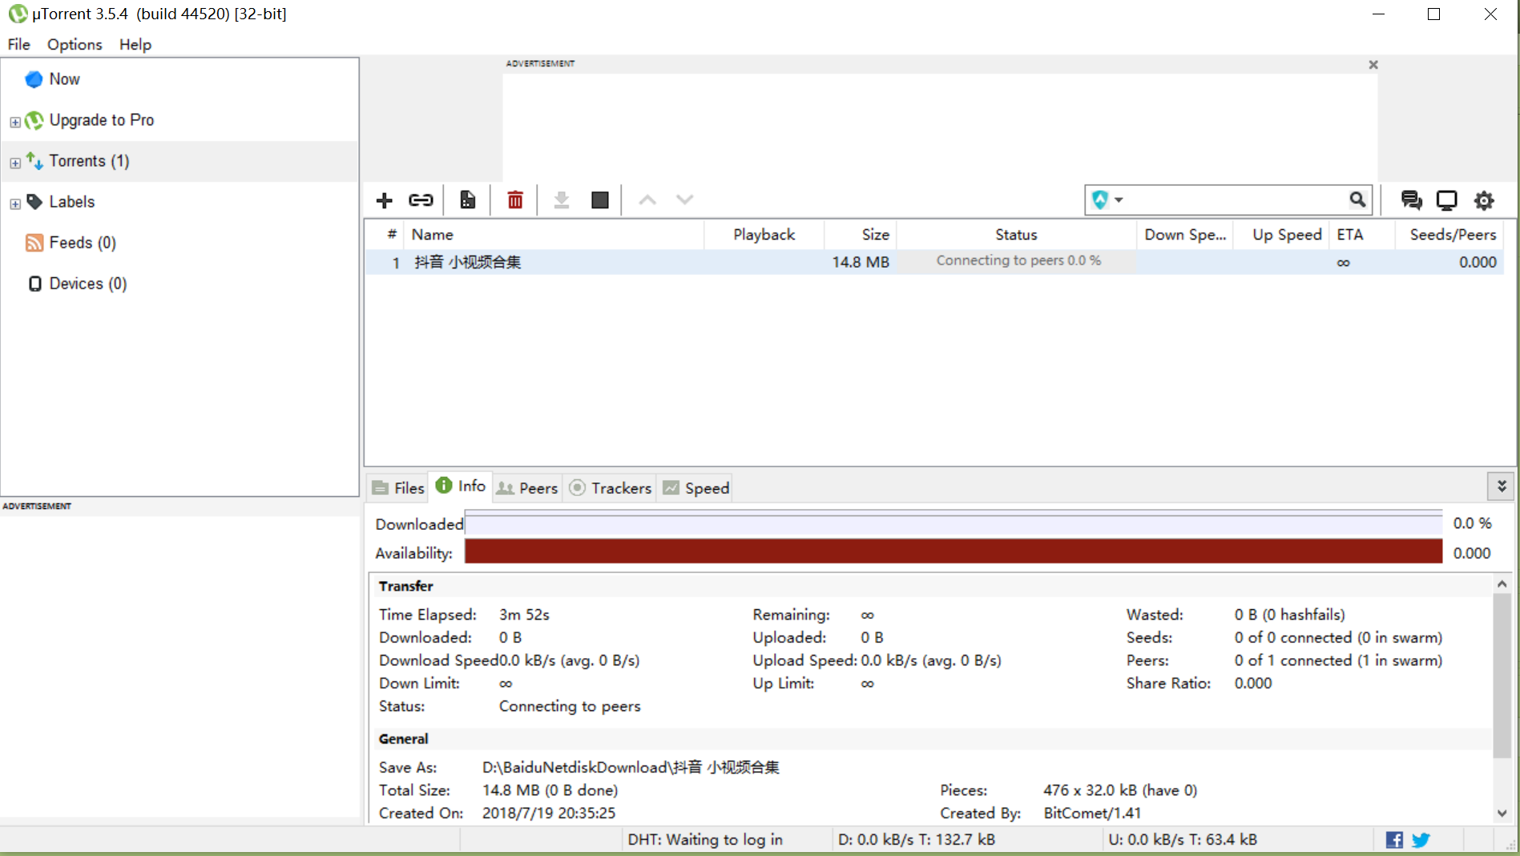This screenshot has height=856, width=1520.
Task: Open the Twitter icon in status bar
Action: 1421,840
